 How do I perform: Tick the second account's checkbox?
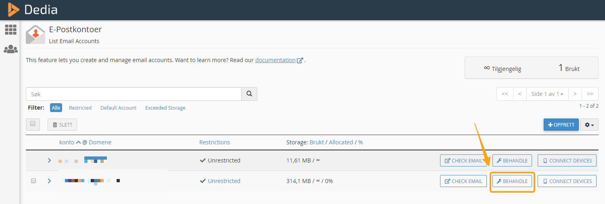pos(33,181)
